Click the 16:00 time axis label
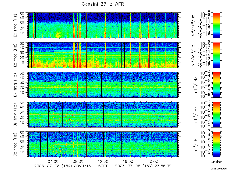This screenshot has height=170, width=227. click(x=128, y=161)
